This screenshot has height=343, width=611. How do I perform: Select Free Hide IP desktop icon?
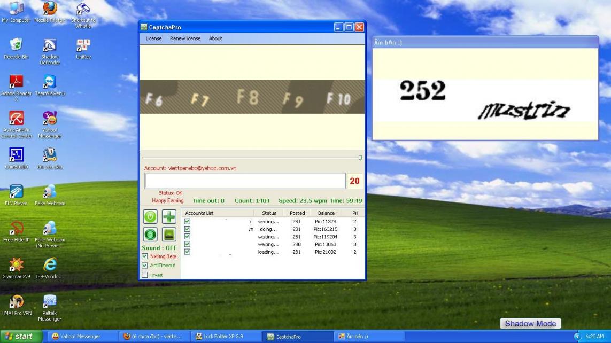point(16,232)
